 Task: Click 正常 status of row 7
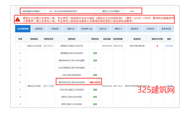point(95,90)
